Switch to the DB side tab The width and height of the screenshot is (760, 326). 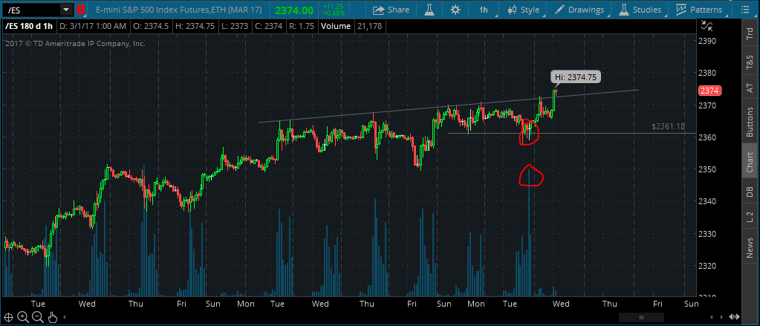[750, 192]
